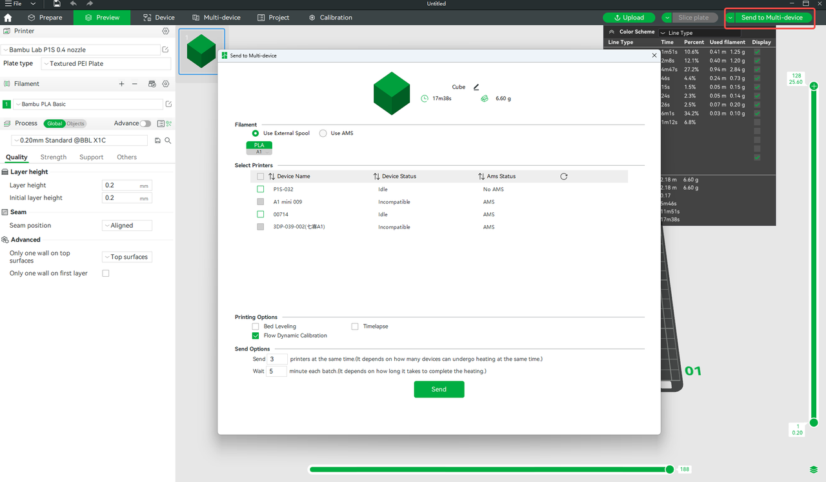Uncheck Flow Dynamic Calibration
This screenshot has height=482, width=826.
click(x=256, y=336)
